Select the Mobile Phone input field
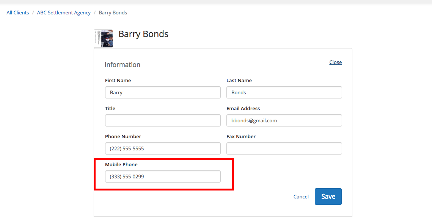This screenshot has height=217, width=432. (x=163, y=176)
